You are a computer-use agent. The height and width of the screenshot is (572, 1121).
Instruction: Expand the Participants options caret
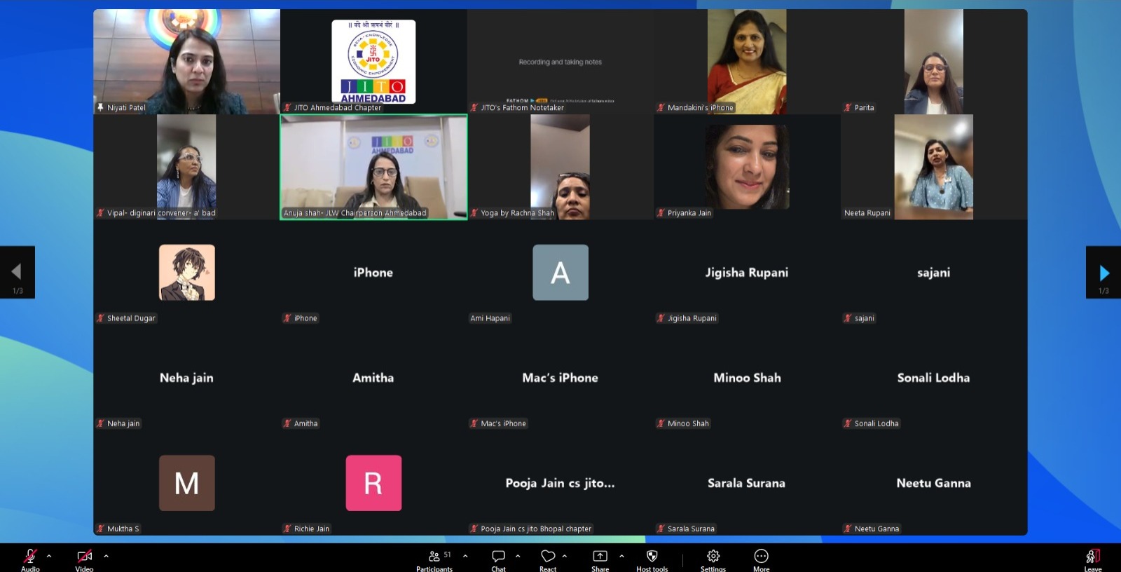pyautogui.click(x=465, y=556)
